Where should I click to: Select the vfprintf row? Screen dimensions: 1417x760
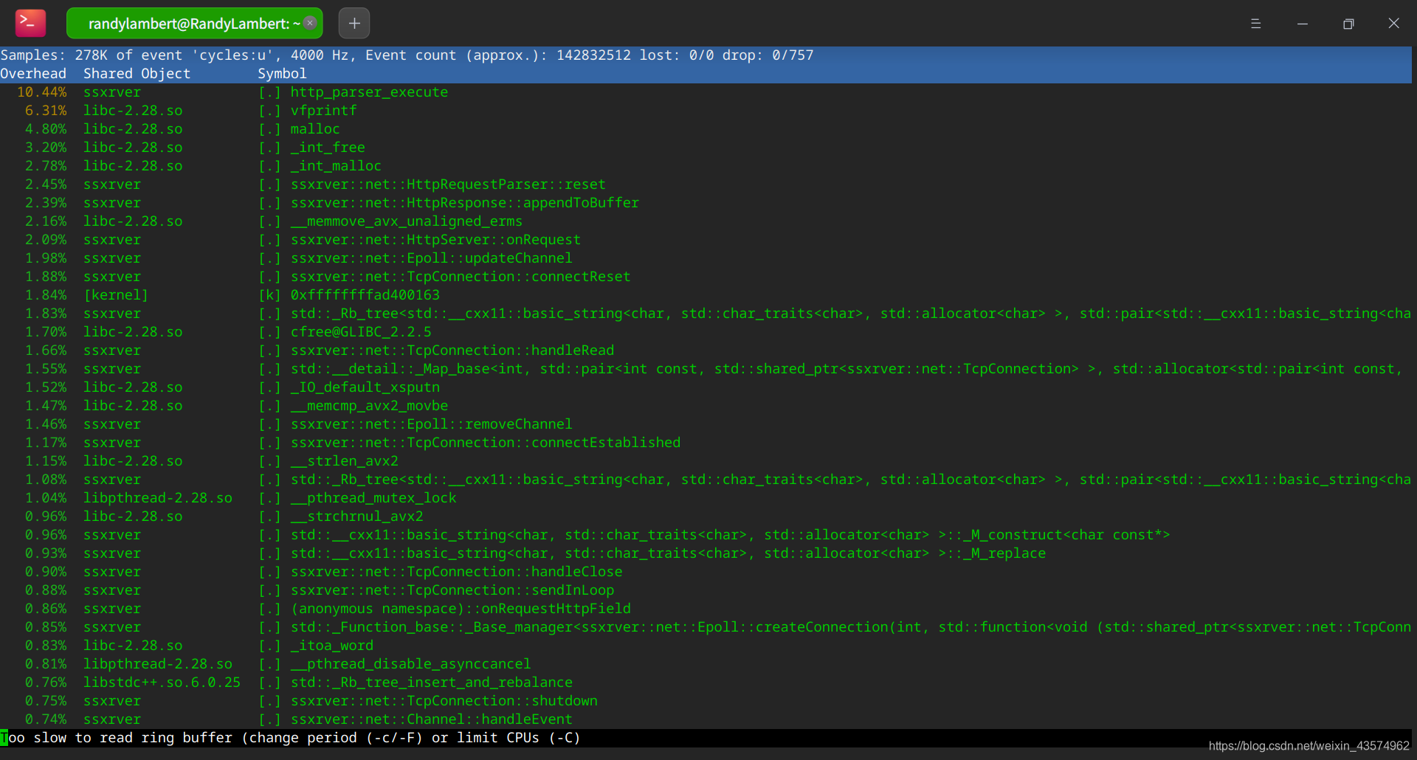click(x=706, y=111)
